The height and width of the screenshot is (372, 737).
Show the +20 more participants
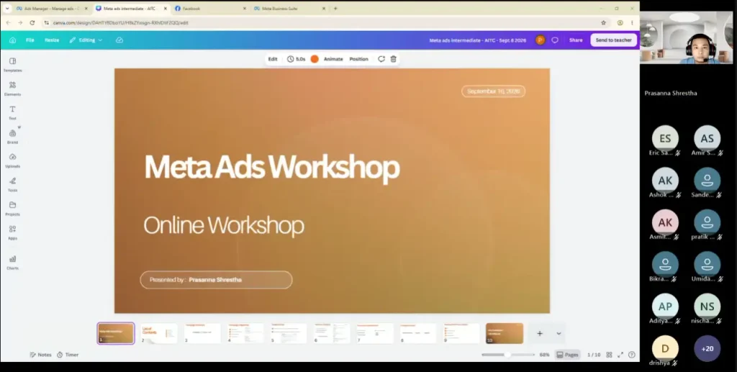[x=707, y=348]
